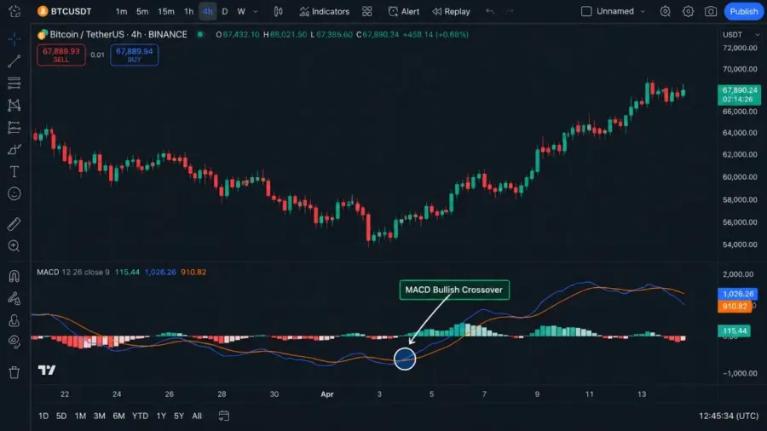The height and width of the screenshot is (431, 767).
Task: Select the crosshair cursor tool
Action: (14, 38)
